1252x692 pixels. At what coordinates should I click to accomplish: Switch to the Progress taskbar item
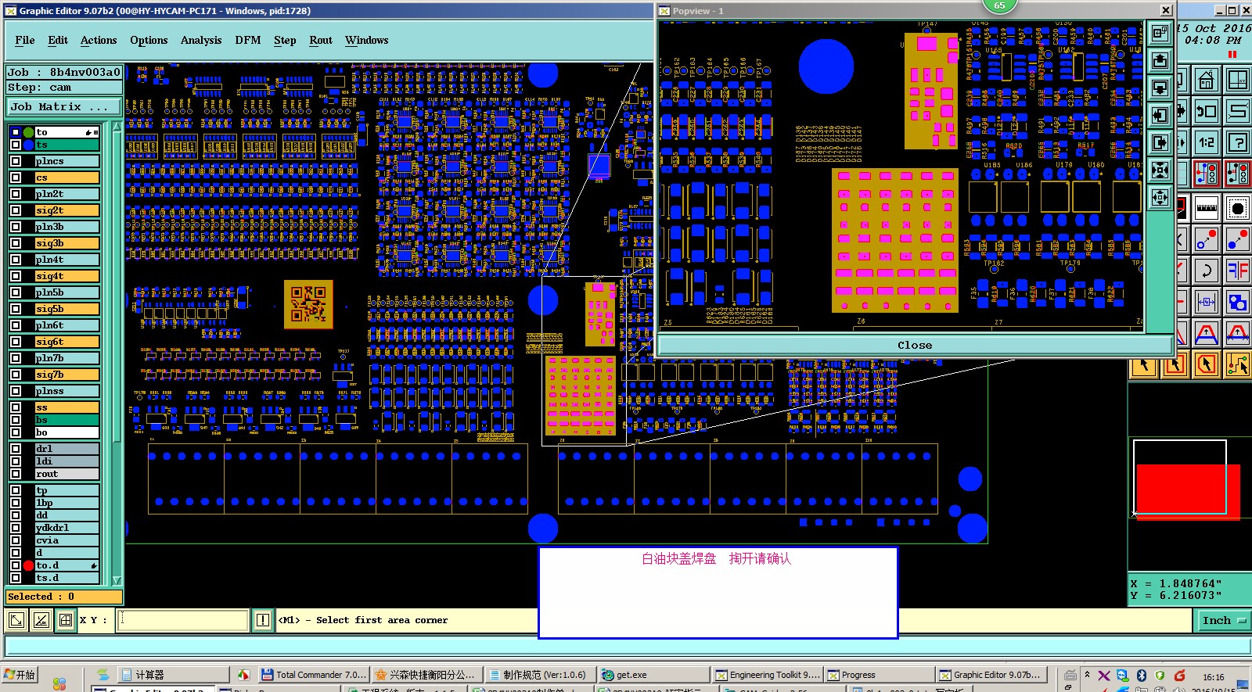[x=880, y=675]
